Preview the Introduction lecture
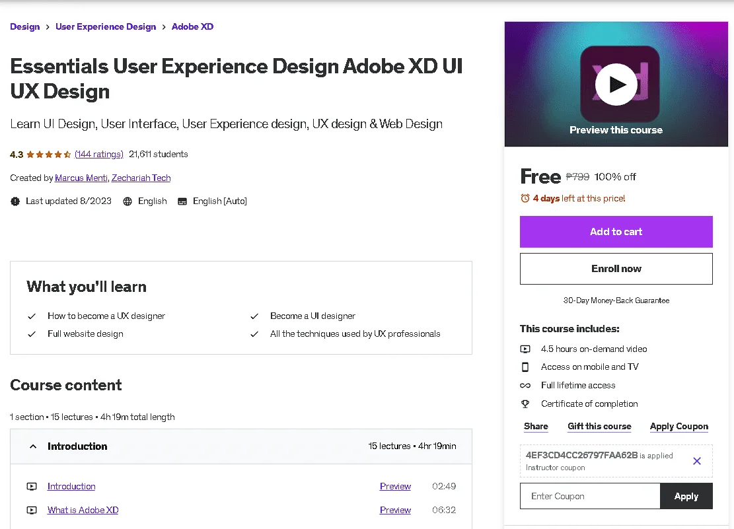This screenshot has height=529, width=734. point(395,486)
